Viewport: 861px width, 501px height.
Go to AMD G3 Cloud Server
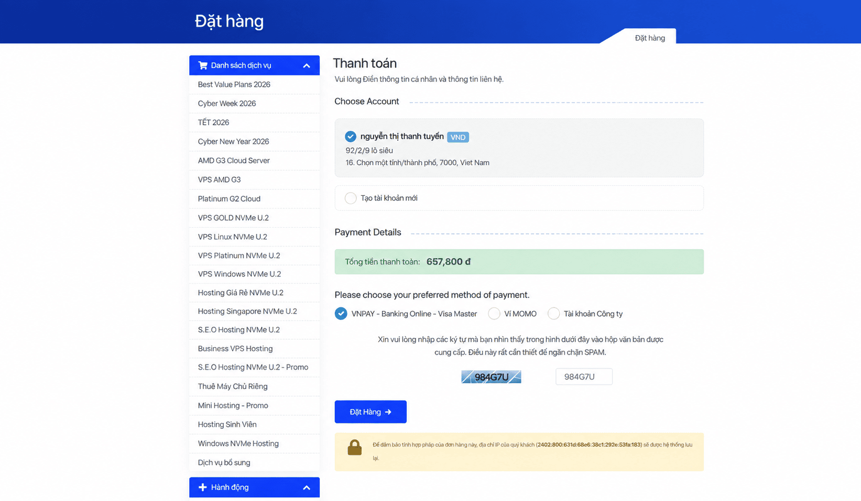[254, 161]
